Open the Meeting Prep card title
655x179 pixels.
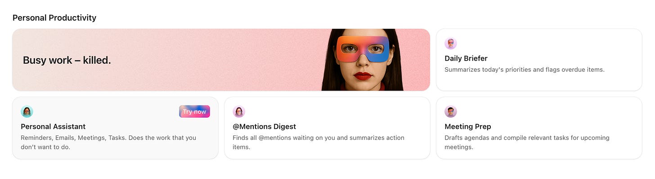click(468, 127)
